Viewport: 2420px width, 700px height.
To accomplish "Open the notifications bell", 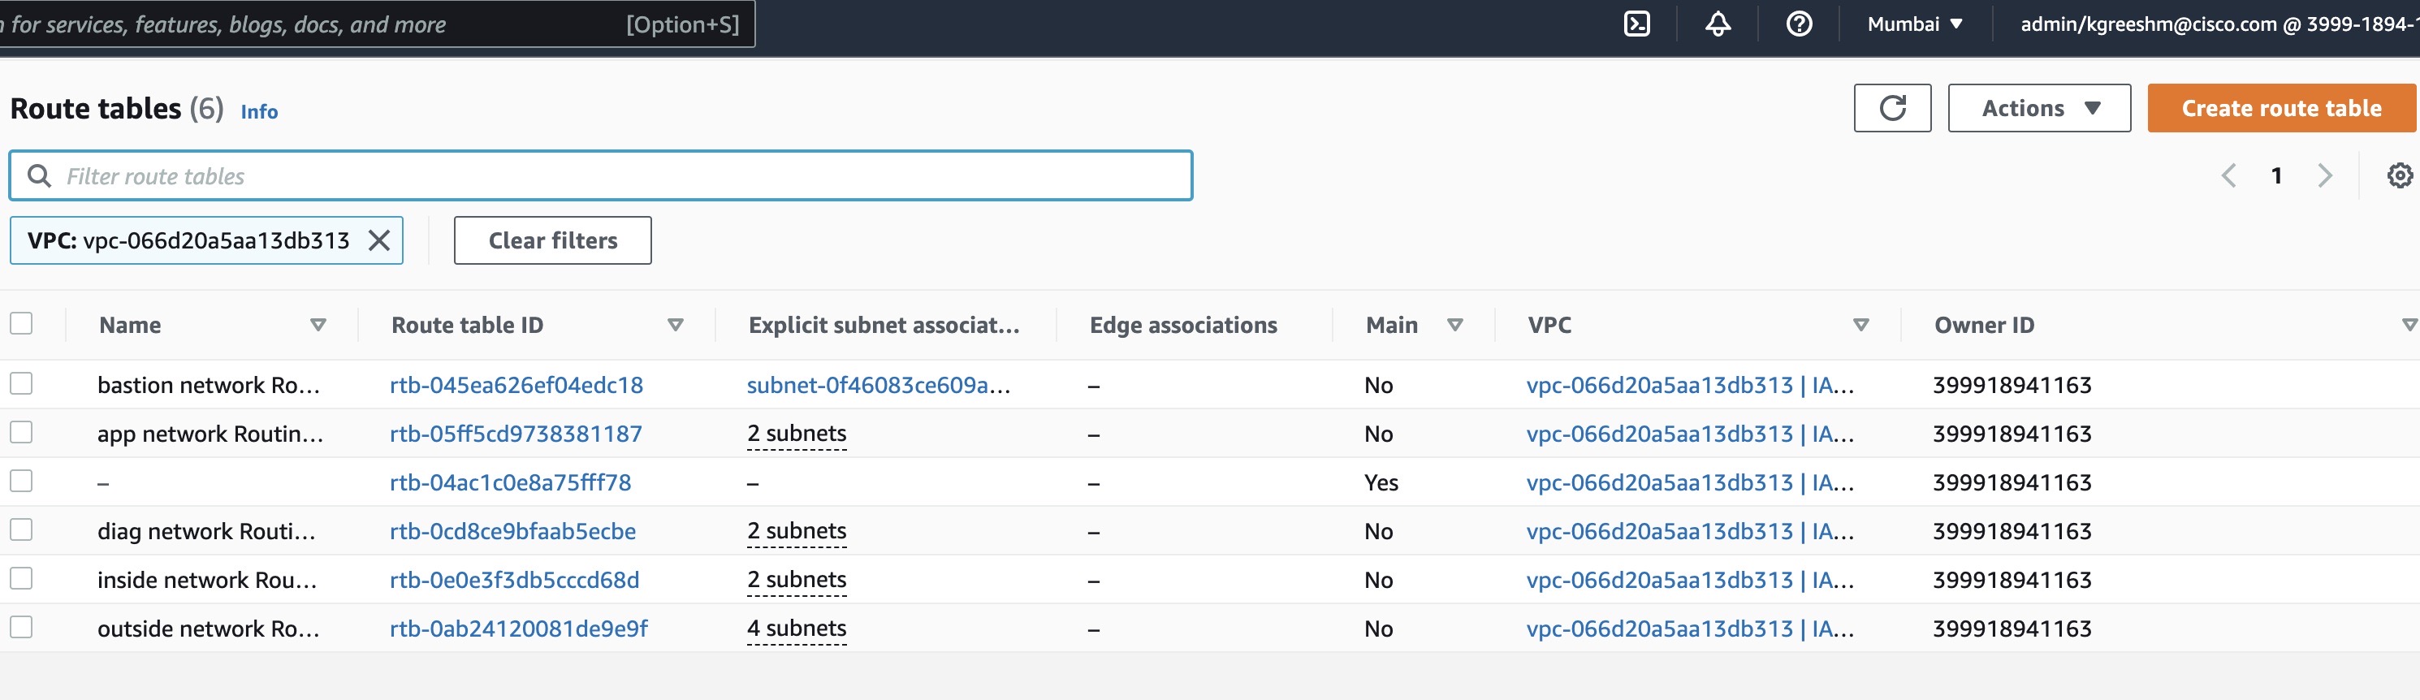I will coord(1718,24).
